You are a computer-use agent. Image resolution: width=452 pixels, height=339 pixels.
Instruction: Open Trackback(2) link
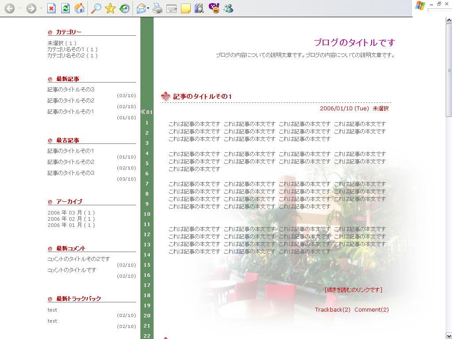tap(332, 309)
